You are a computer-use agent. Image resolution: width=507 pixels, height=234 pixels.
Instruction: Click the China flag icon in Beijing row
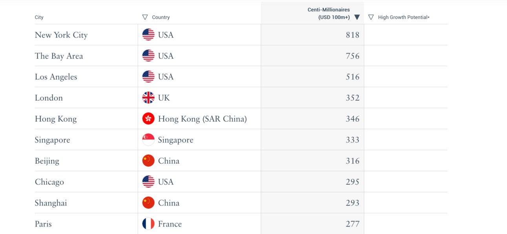(x=148, y=161)
